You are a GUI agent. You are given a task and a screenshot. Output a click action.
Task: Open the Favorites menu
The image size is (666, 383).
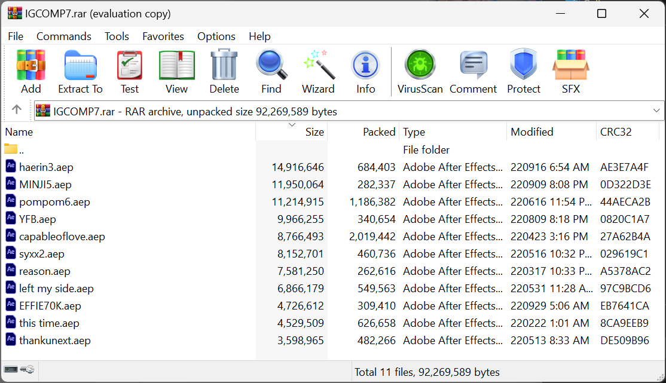(163, 36)
